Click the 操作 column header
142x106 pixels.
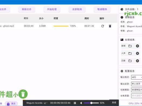click(x=102, y=18)
